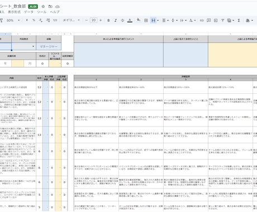
Task: Select the large blue self-comment cell
Action: pyautogui.click(x=118, y=55)
